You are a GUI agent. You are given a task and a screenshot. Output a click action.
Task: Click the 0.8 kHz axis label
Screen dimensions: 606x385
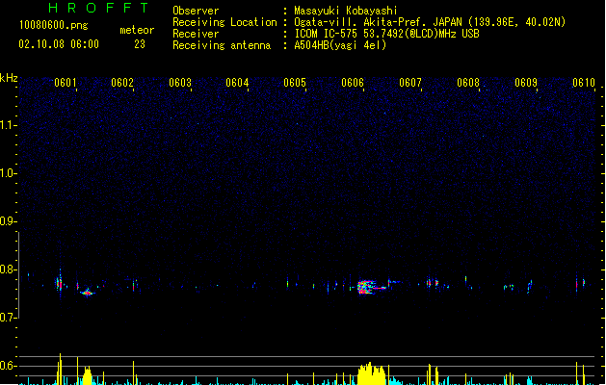[x=8, y=269]
